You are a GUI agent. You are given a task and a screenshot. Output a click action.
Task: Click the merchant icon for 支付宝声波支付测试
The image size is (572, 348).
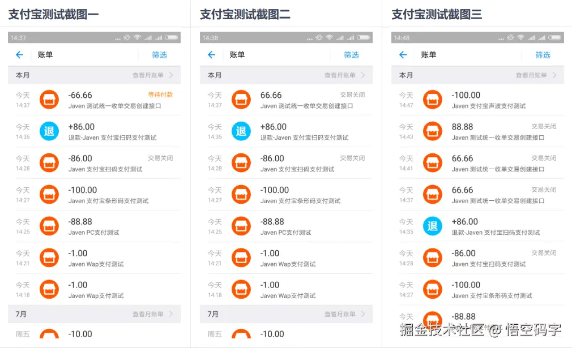[433, 99]
